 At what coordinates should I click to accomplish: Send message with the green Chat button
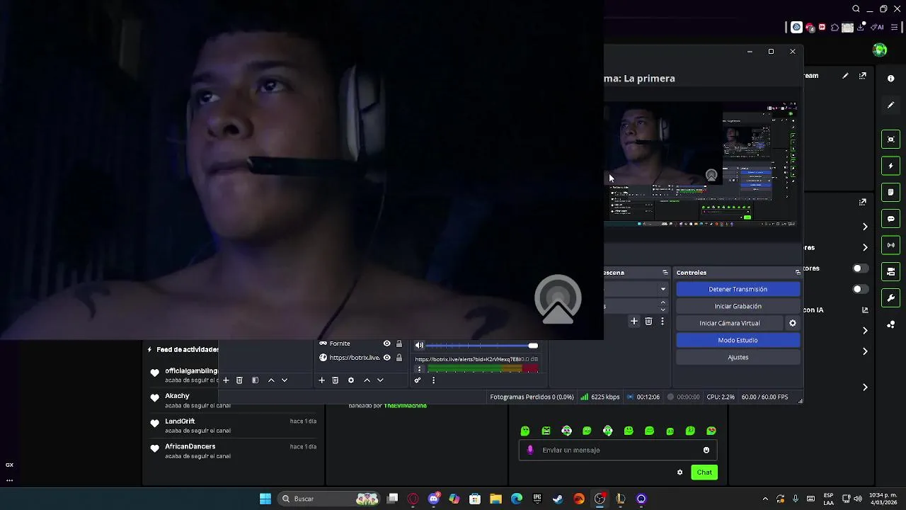704,472
